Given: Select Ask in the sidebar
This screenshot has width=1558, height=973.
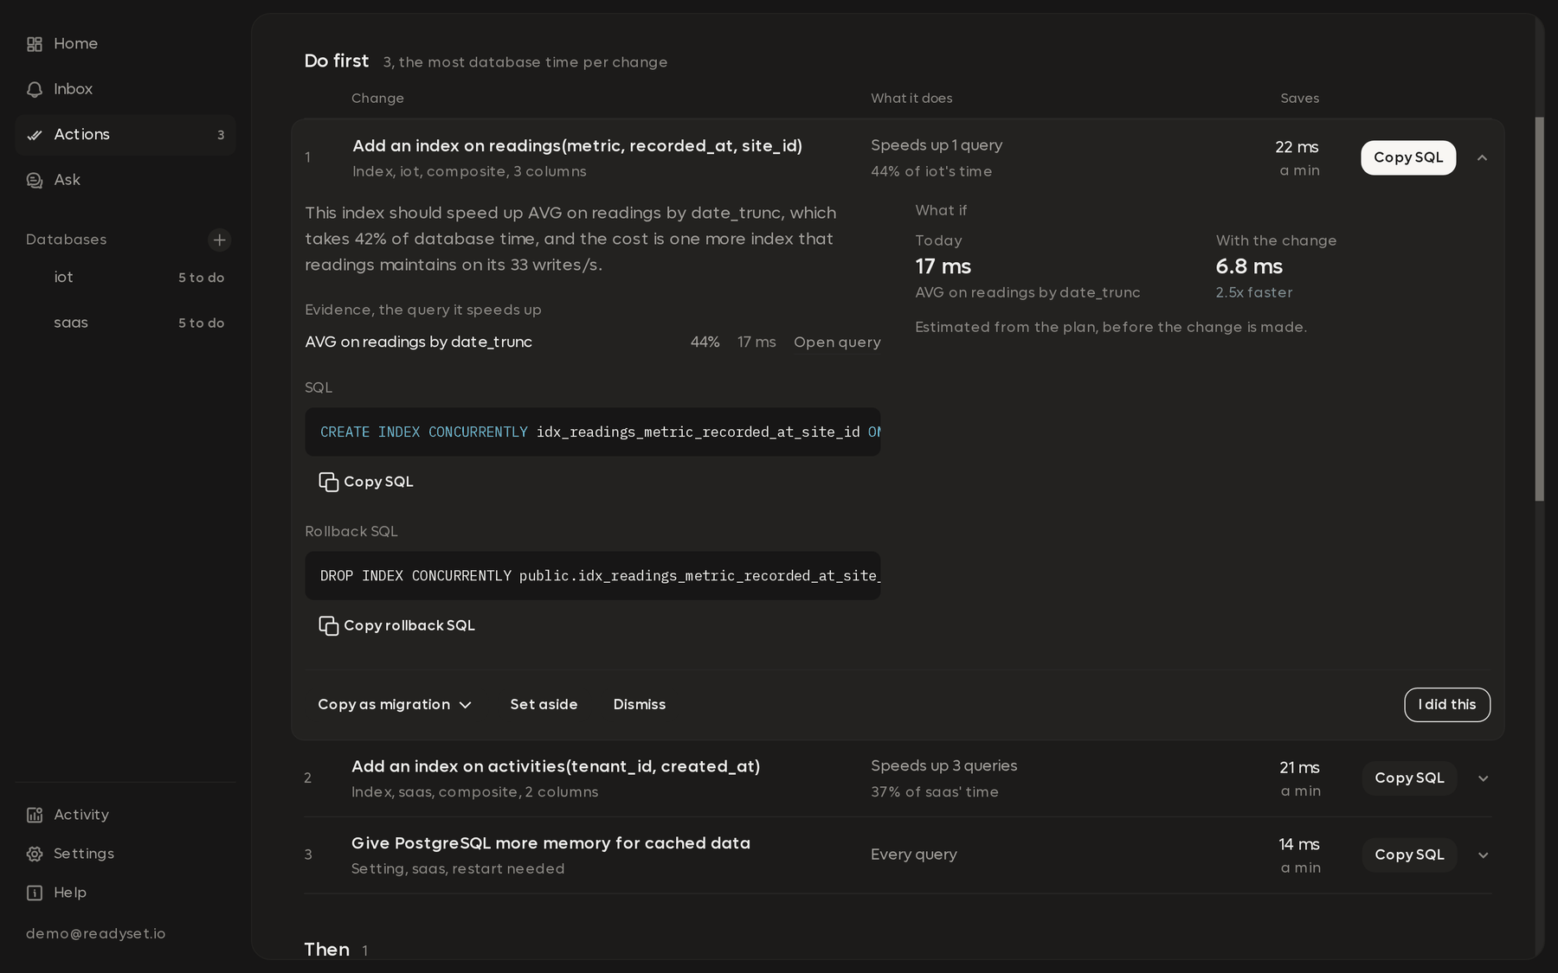Looking at the screenshot, I should click(x=126, y=180).
